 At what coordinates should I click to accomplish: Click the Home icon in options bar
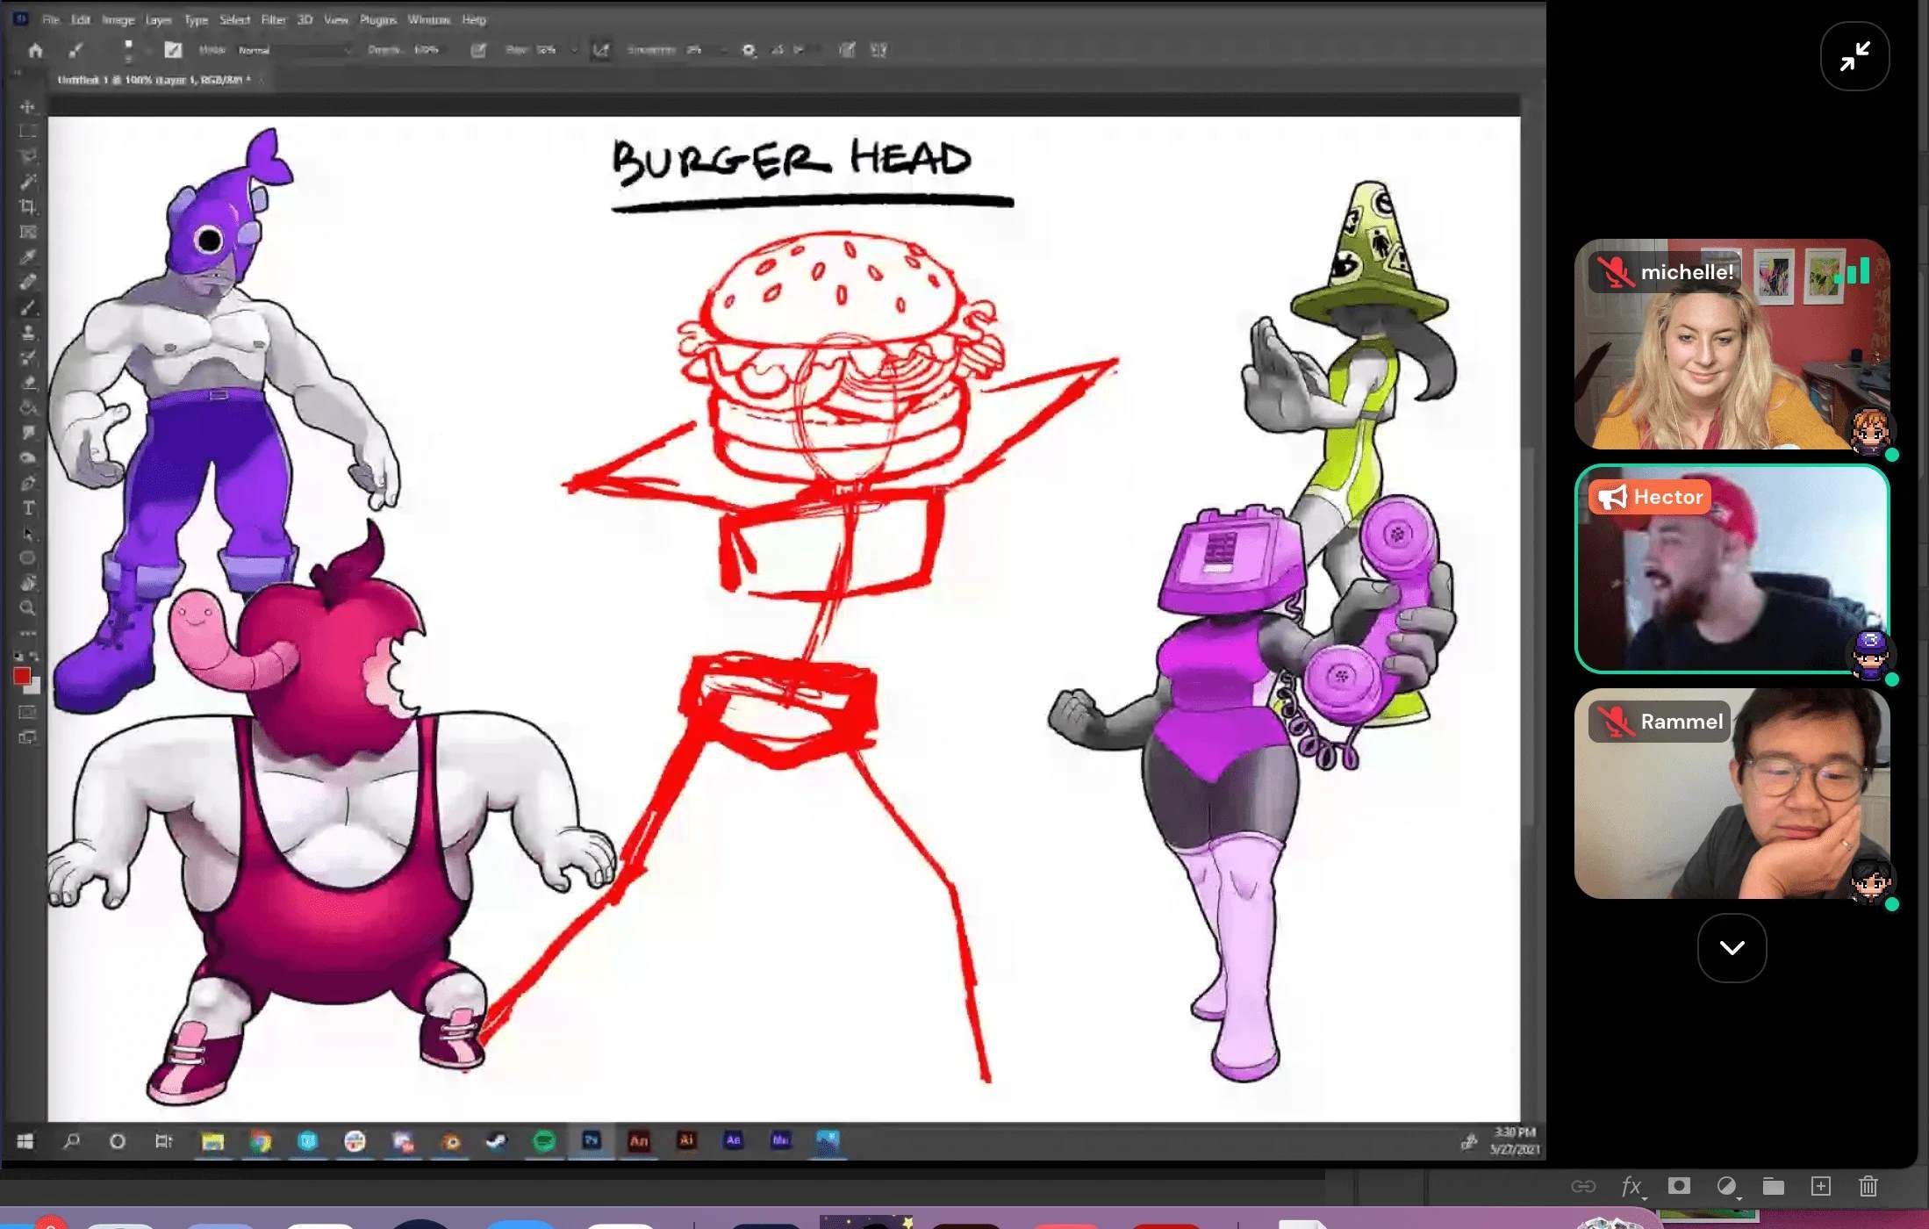click(x=35, y=50)
